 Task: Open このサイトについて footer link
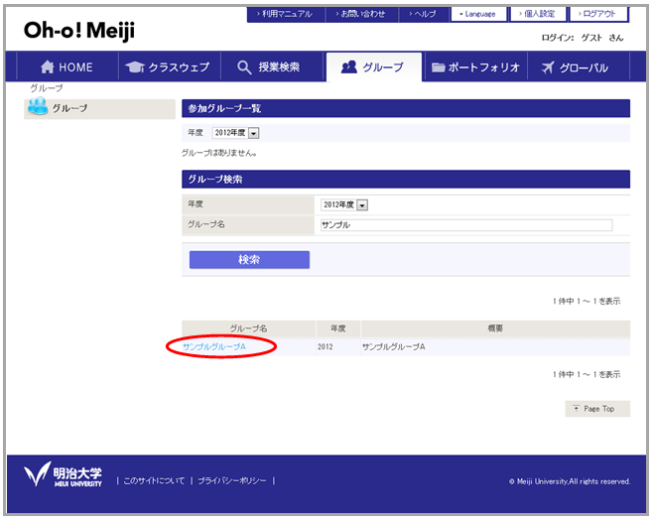point(154,481)
